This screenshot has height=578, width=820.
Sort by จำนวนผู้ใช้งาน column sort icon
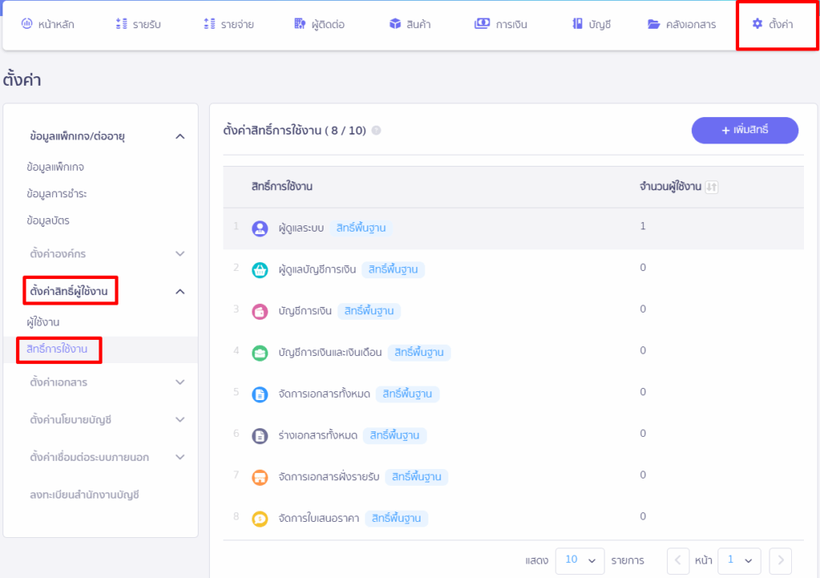pos(711,187)
